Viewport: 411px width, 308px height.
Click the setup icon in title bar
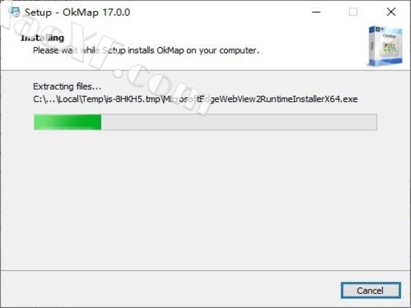coord(14,12)
